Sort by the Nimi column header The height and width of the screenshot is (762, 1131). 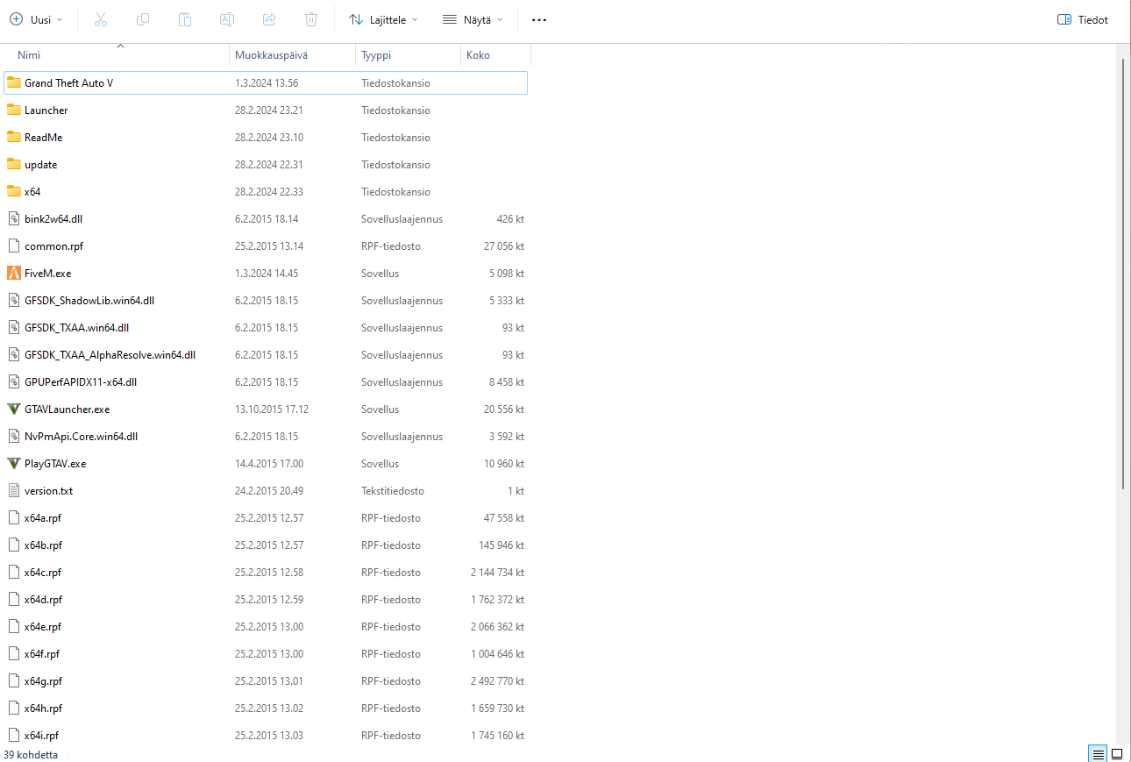tap(29, 55)
